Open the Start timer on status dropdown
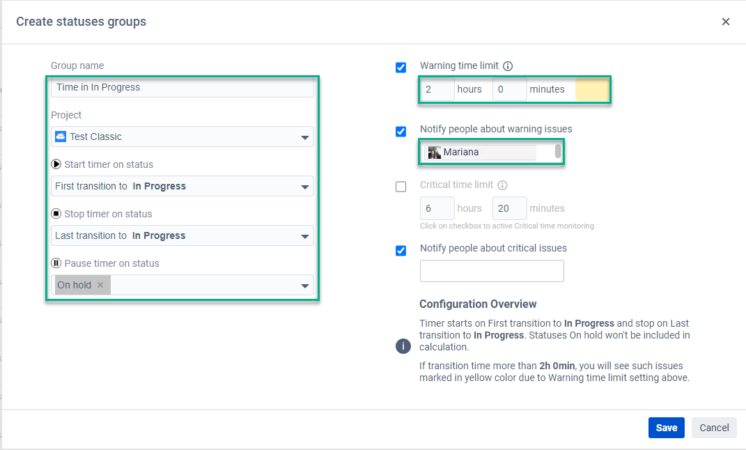746x450 pixels. tap(182, 186)
